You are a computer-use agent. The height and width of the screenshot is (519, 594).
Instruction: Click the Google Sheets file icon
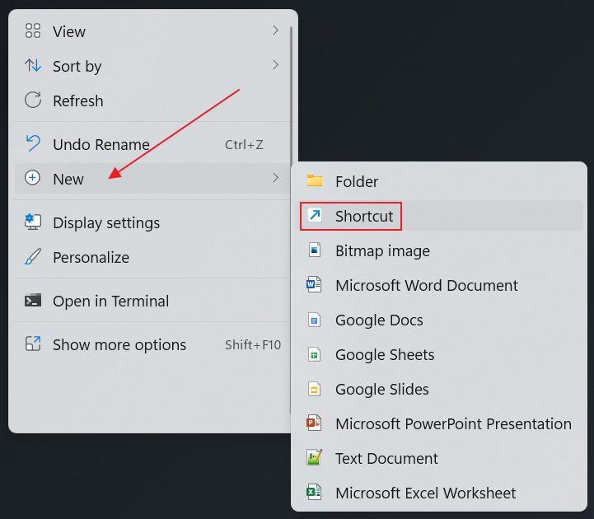pos(315,354)
